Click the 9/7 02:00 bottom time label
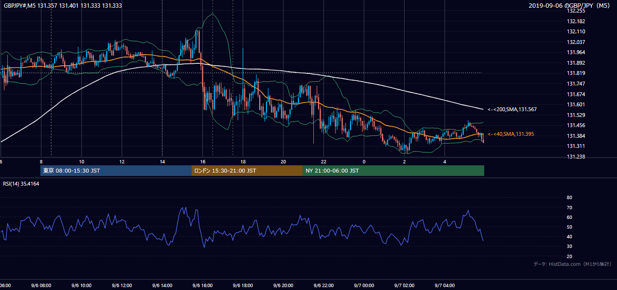The width and height of the screenshot is (617, 290). 404,286
